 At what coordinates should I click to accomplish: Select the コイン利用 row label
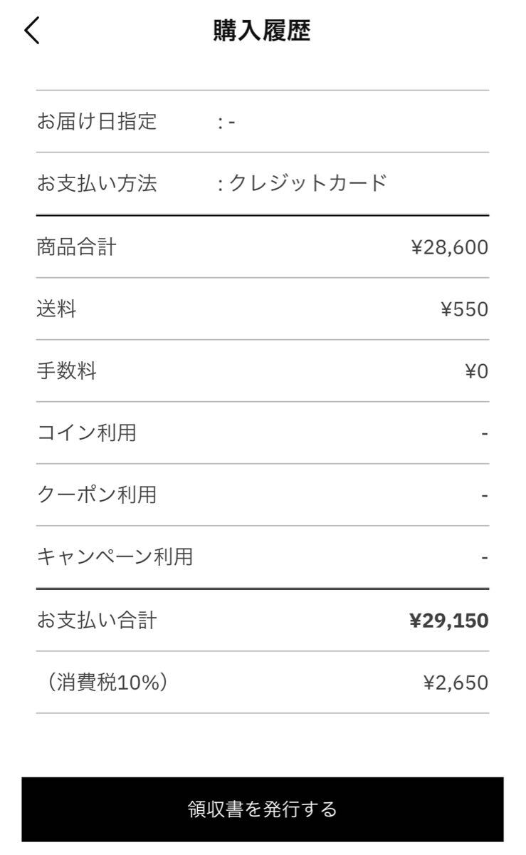point(86,432)
